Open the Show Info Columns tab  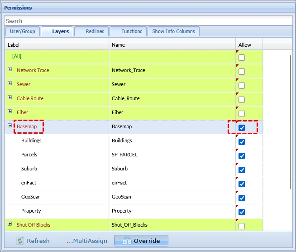(x=173, y=31)
